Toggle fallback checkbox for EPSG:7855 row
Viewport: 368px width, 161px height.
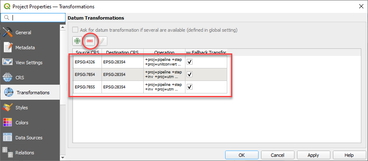click(x=190, y=87)
